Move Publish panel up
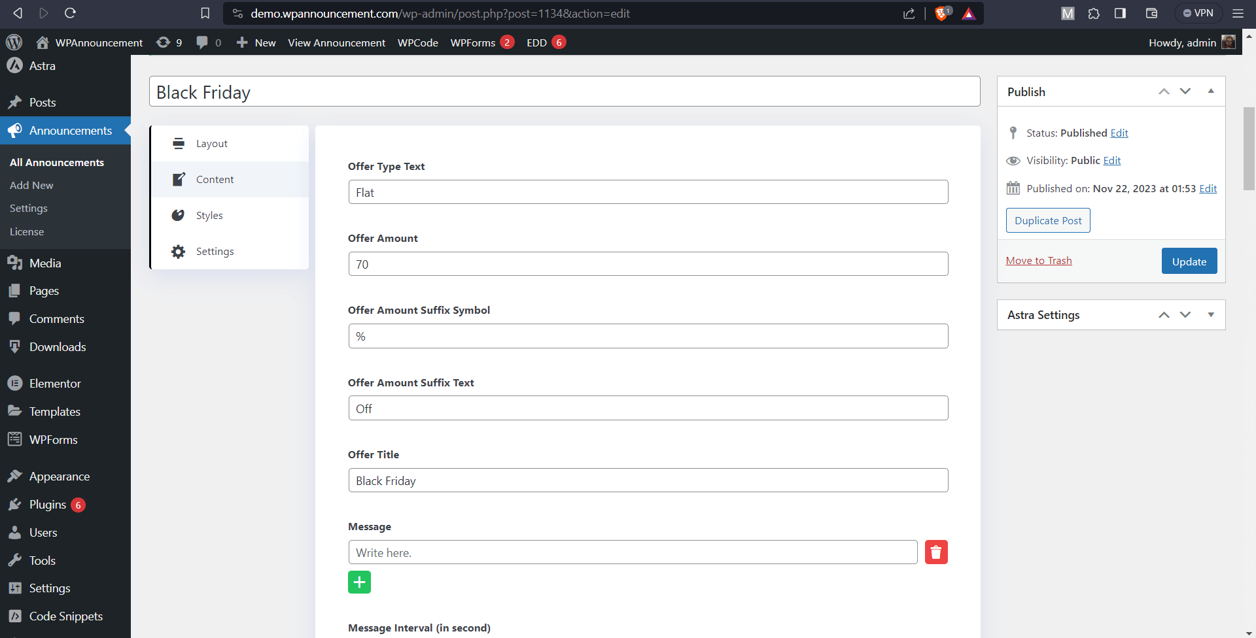 [x=1164, y=92]
